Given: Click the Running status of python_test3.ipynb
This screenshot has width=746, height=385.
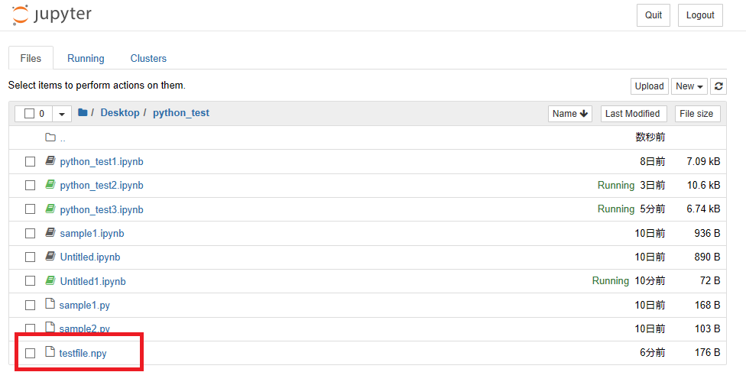Looking at the screenshot, I should tap(616, 209).
